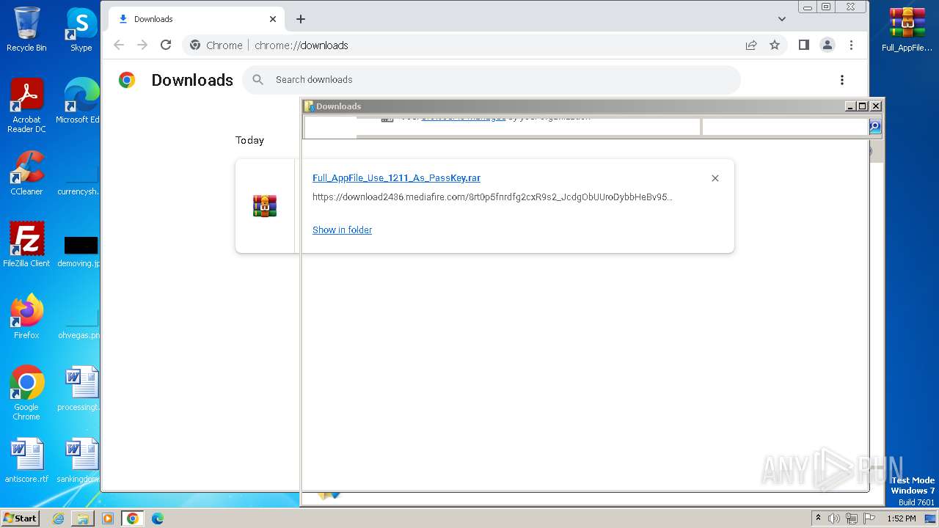Open File Explorer from the taskbar
Viewport: 939px width, 528px height.
point(83,518)
